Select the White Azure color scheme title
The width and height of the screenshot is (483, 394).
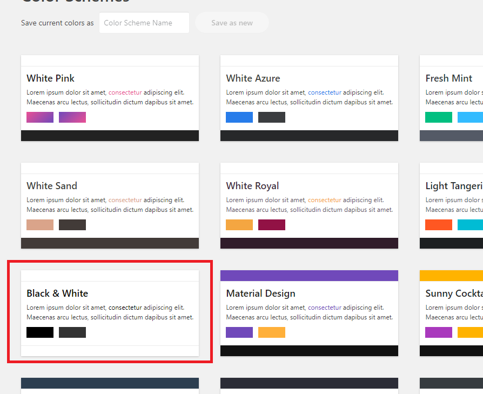[253, 78]
